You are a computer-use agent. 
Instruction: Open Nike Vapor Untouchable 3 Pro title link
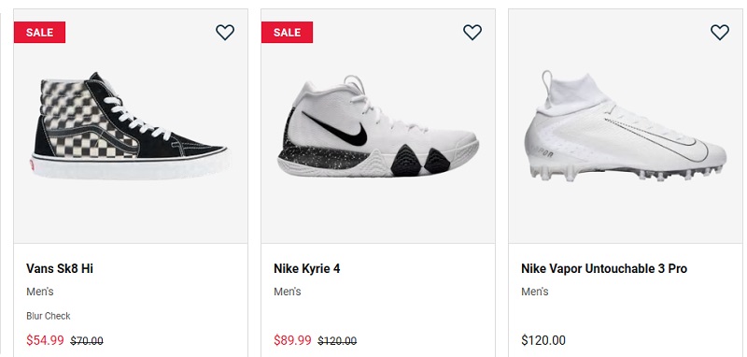coord(604,269)
